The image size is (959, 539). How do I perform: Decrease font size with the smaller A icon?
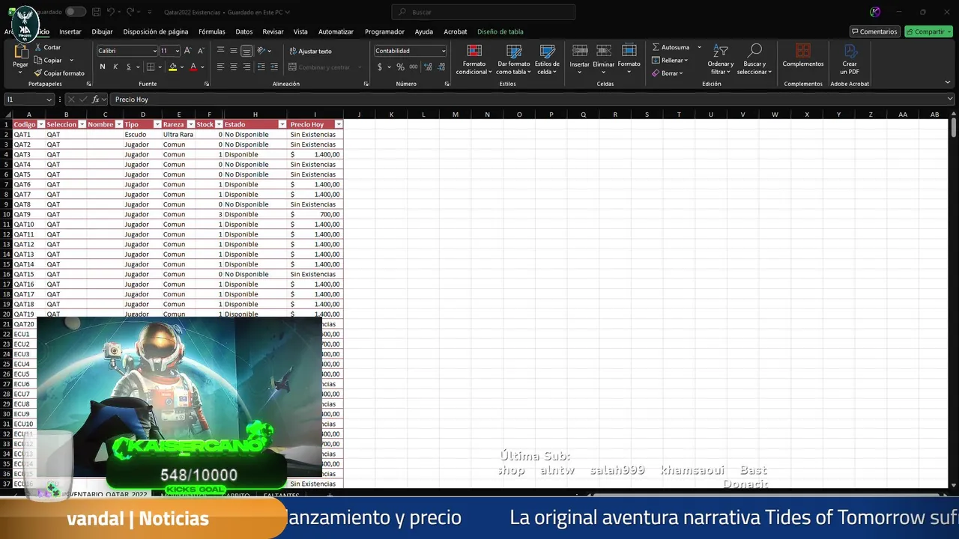click(201, 51)
